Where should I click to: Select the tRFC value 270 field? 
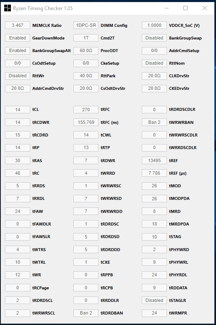[86, 110]
